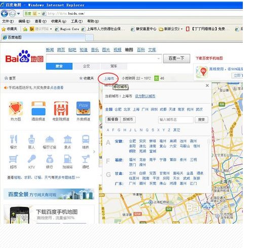Open the 热力图 heat map icon
257x248 pixels.
16,108
